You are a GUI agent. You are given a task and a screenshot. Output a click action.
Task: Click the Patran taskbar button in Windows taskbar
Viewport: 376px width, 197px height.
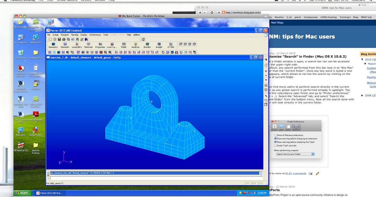pos(50,193)
